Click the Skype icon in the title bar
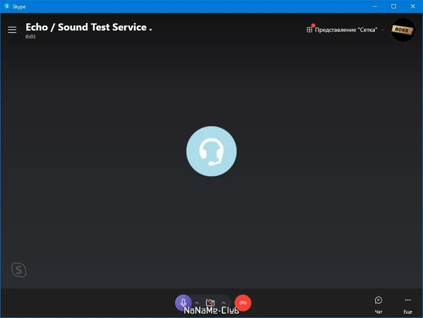423x318 pixels. [7, 6]
